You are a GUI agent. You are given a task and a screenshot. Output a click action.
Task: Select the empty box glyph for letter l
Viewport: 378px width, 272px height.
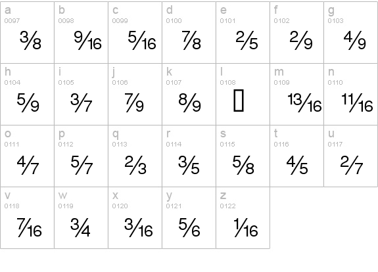tap(239, 101)
